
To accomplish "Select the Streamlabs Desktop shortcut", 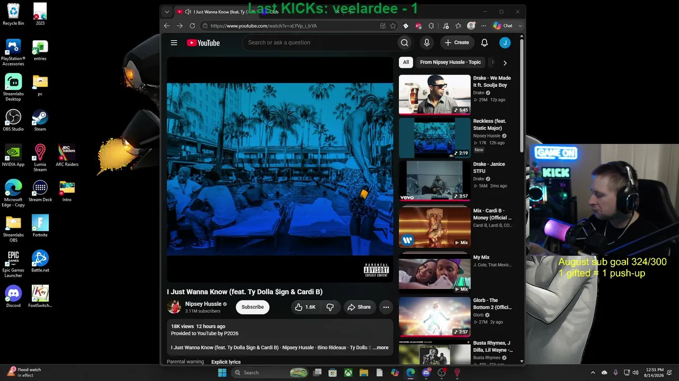I will click(x=13, y=87).
